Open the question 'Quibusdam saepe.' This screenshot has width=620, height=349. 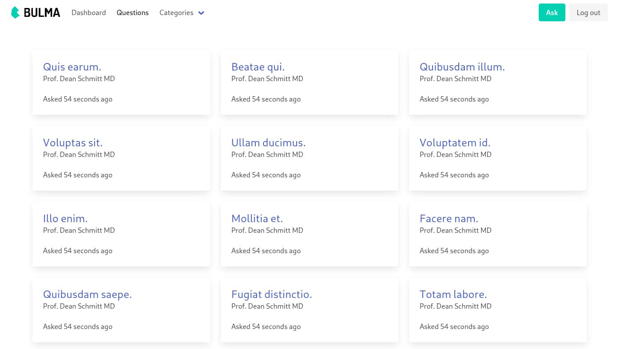pos(87,294)
